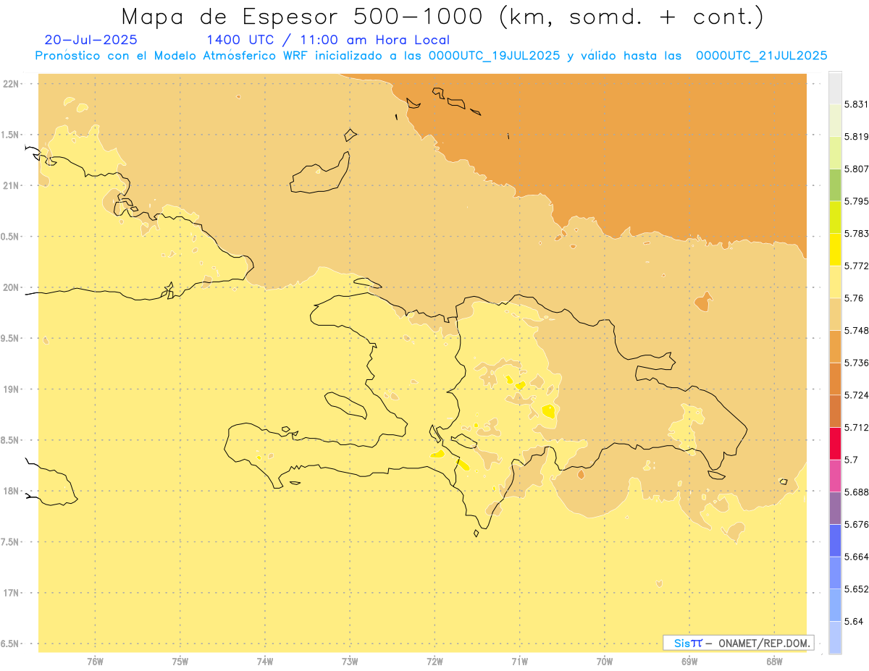Select the periwinkle swatch between 5.664 and 5.652

coord(835,572)
